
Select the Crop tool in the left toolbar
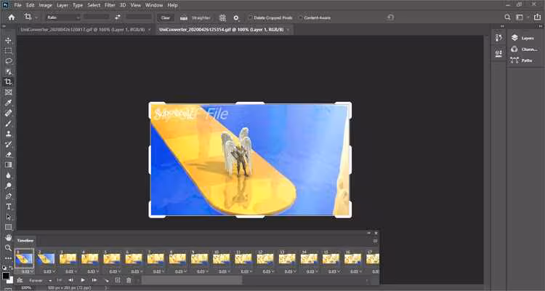pos(8,81)
